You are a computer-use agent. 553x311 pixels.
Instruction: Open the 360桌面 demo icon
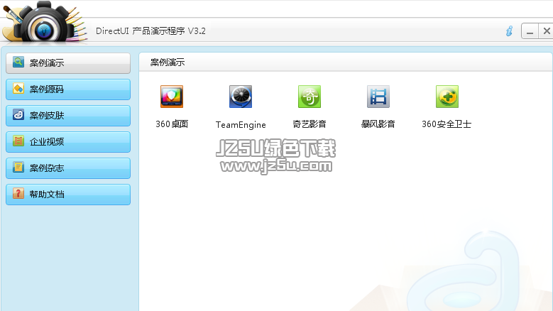(x=172, y=97)
